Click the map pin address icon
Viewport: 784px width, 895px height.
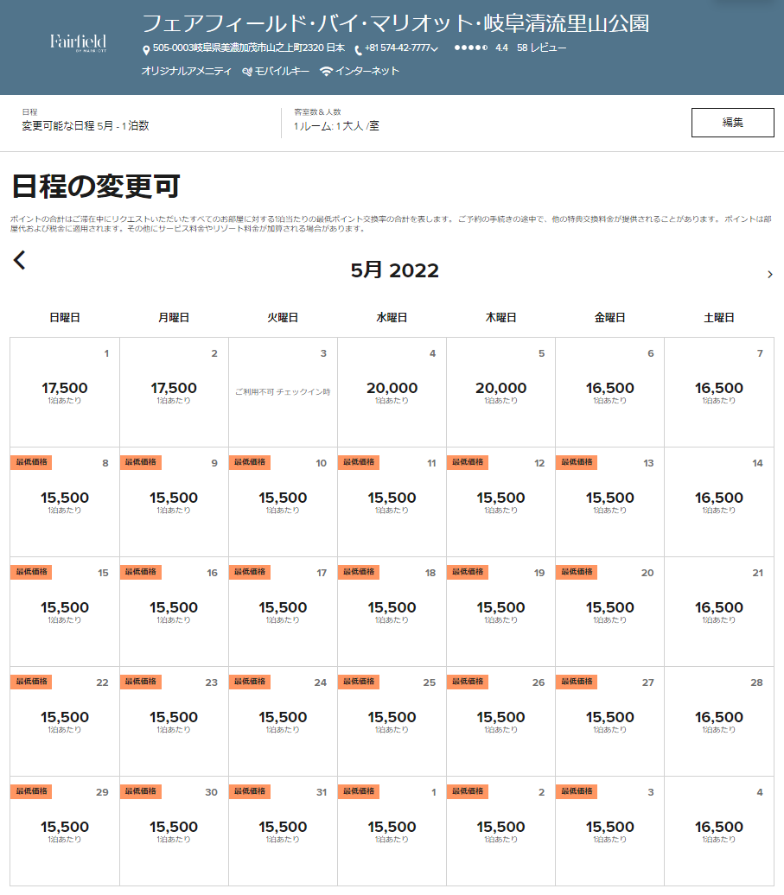146,49
